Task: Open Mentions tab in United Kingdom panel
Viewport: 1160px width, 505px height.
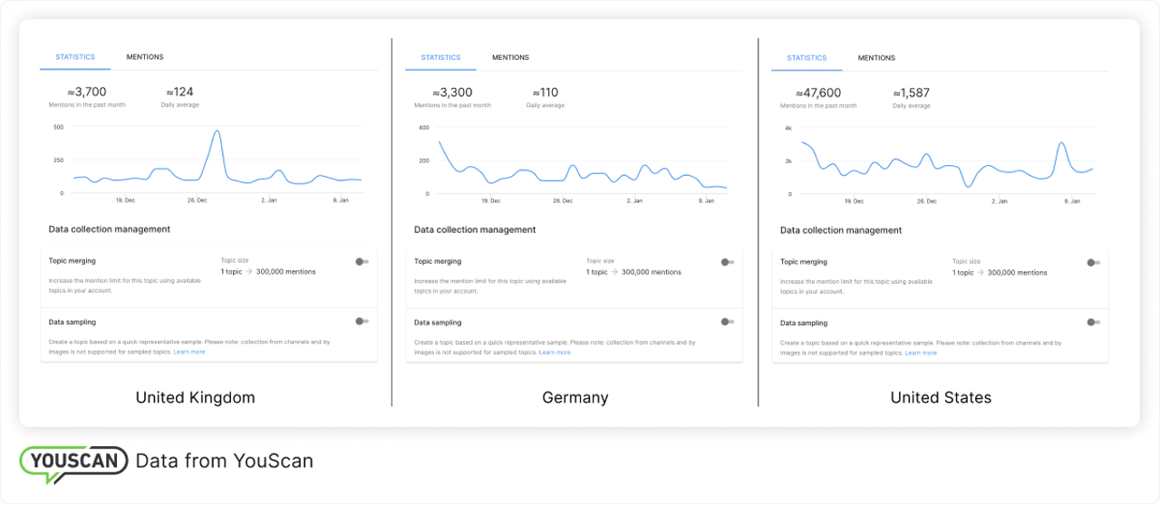Action: tap(145, 57)
